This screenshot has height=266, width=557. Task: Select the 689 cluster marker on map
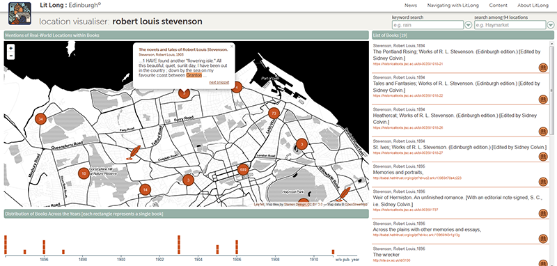tap(243, 170)
